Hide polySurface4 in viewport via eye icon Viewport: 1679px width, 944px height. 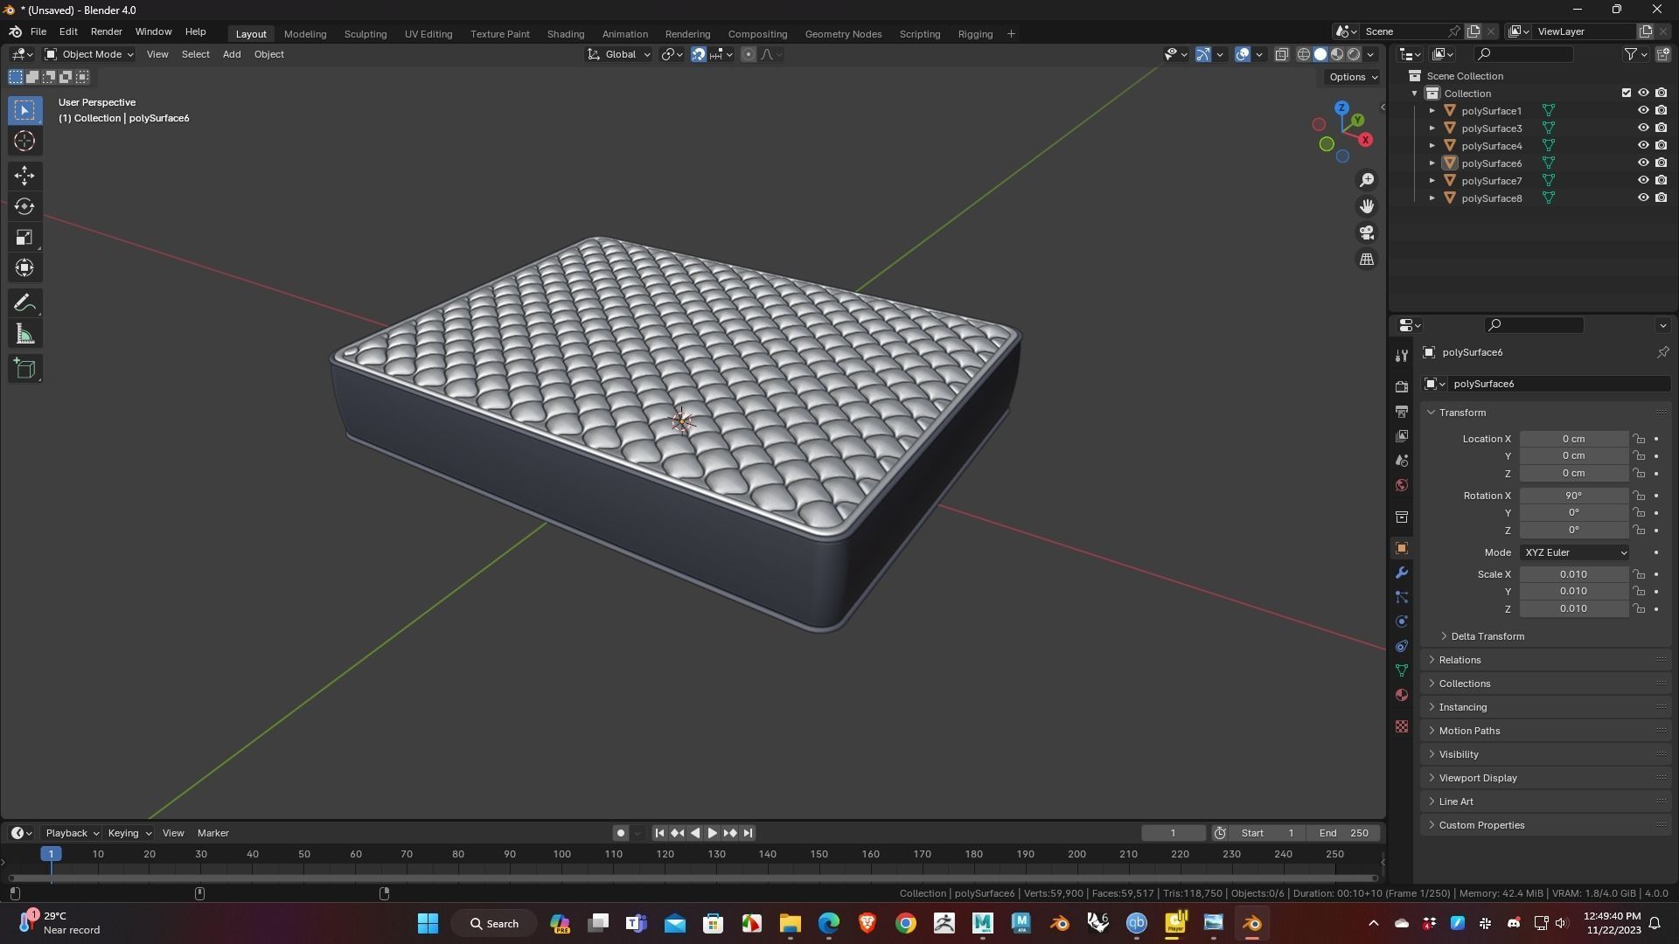[x=1643, y=146]
